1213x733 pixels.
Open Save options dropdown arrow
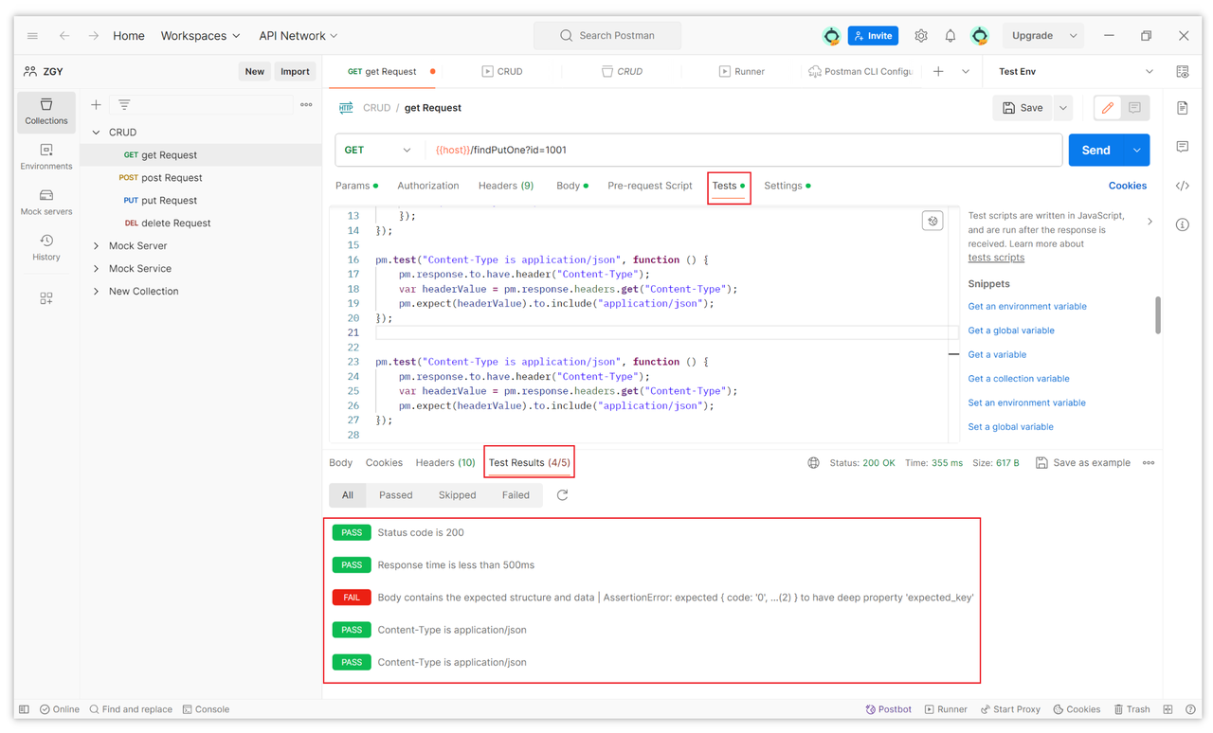1062,108
